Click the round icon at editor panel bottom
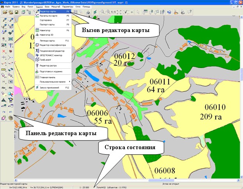The image size is (243, 189). (11, 117)
